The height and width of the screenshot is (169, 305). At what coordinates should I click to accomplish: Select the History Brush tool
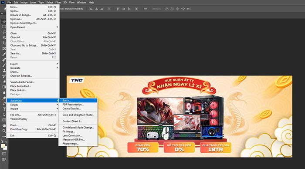(x=4, y=76)
